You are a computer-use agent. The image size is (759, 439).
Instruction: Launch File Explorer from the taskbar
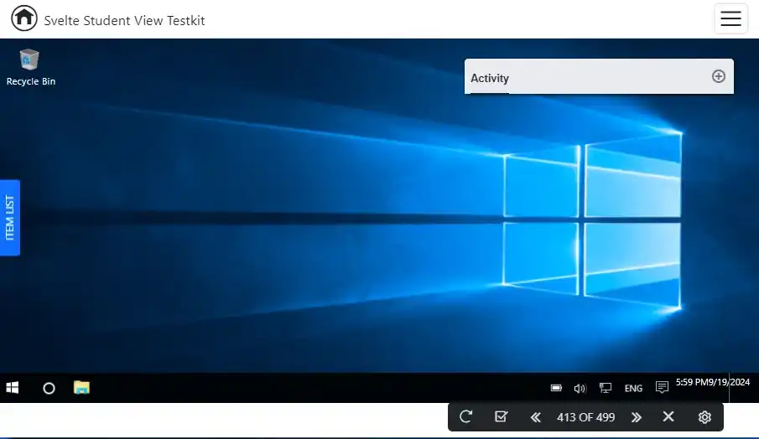81,388
